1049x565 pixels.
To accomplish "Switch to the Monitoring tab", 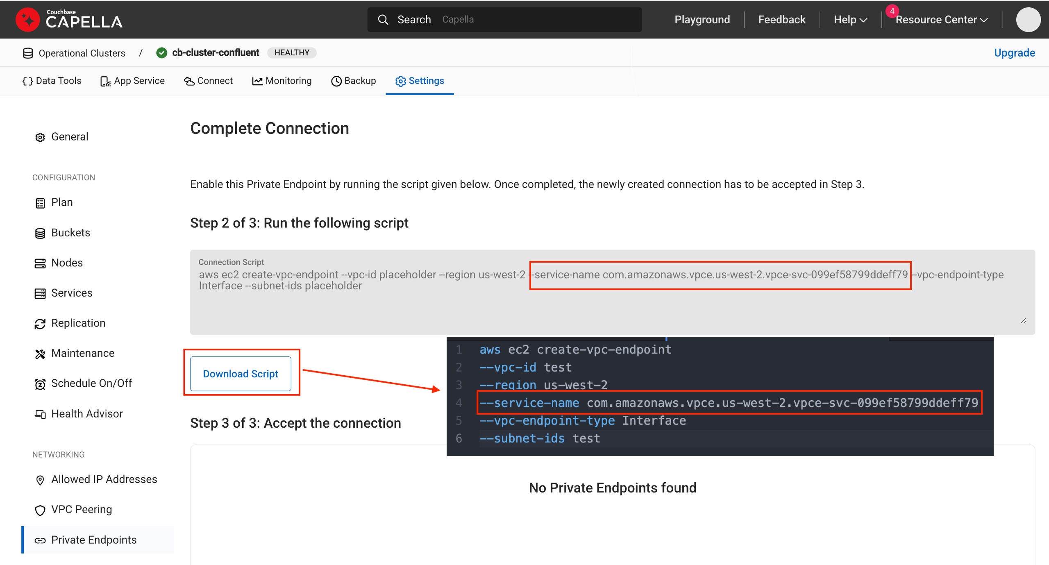I will 282,81.
